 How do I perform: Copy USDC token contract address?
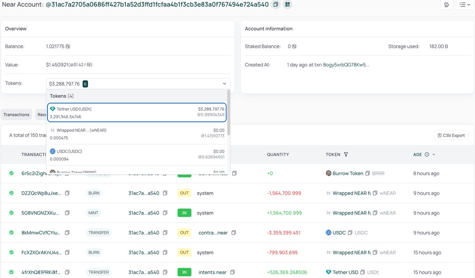(x=350, y=233)
